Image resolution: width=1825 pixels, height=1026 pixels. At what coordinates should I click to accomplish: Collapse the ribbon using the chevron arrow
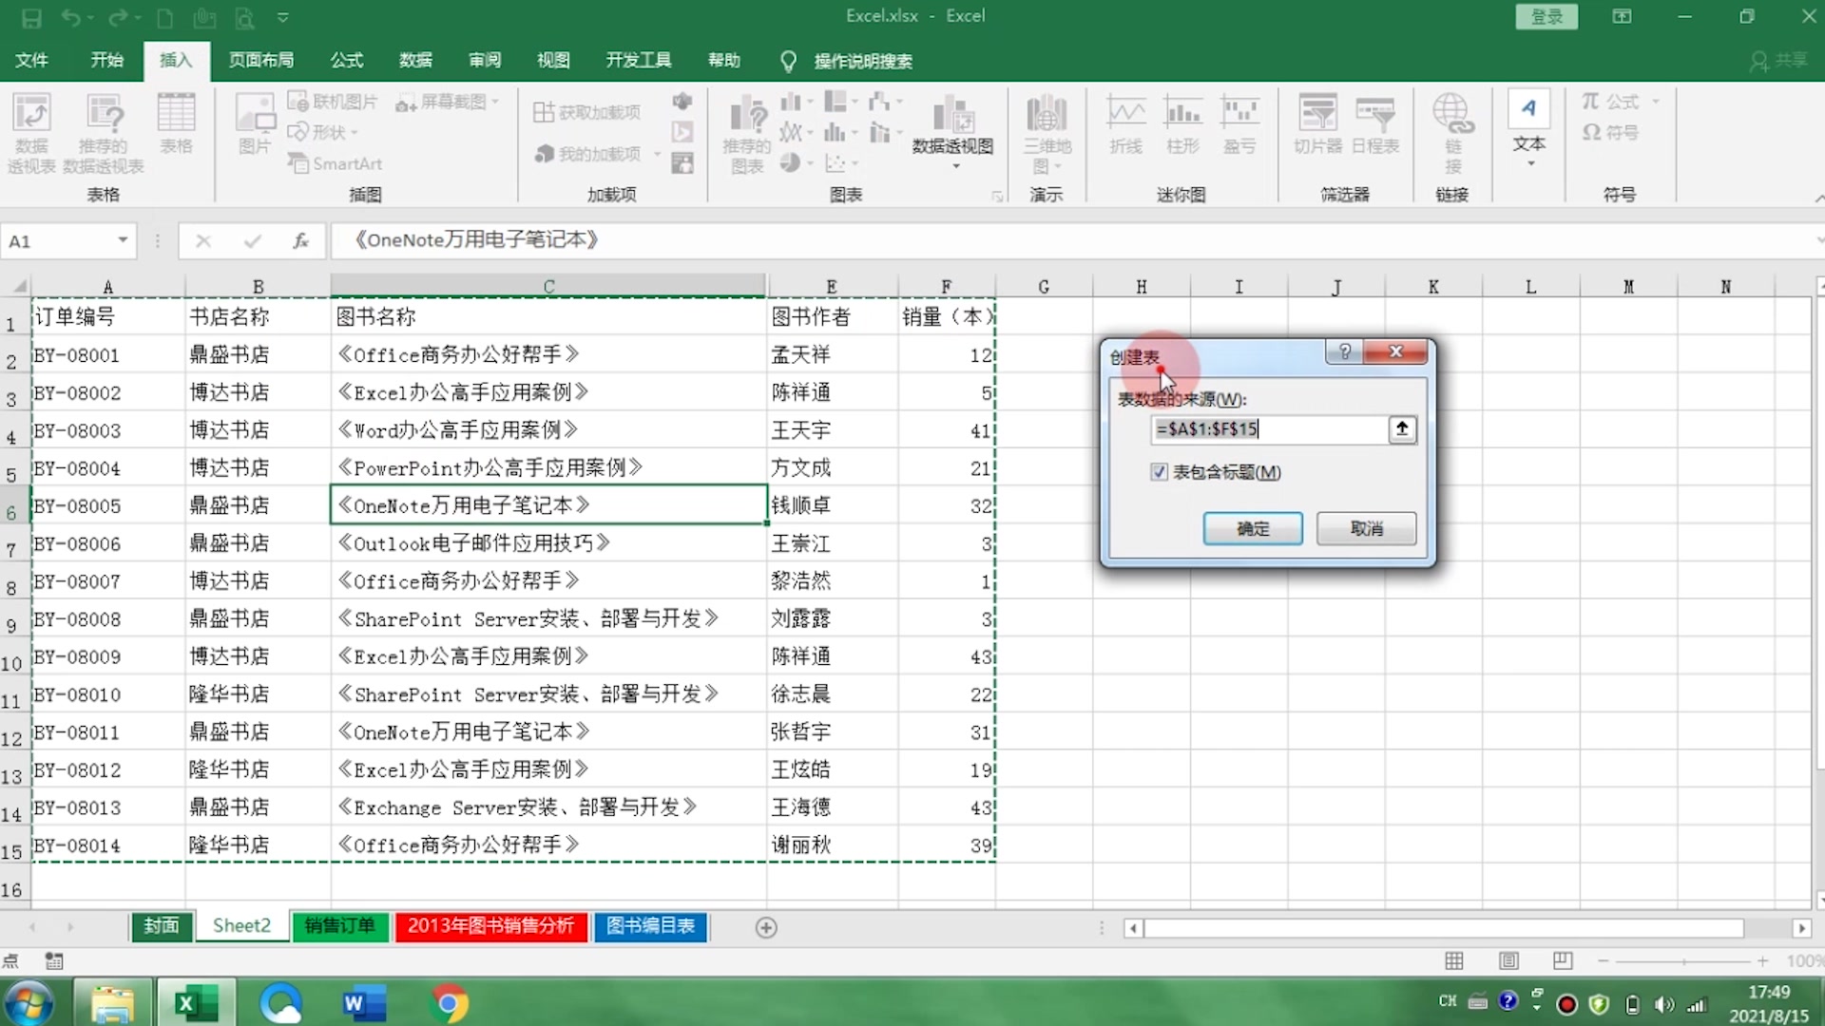(1817, 198)
